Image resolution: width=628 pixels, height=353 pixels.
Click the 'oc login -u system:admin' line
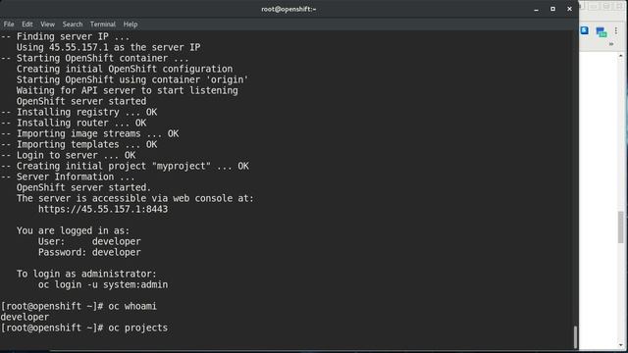[103, 284]
